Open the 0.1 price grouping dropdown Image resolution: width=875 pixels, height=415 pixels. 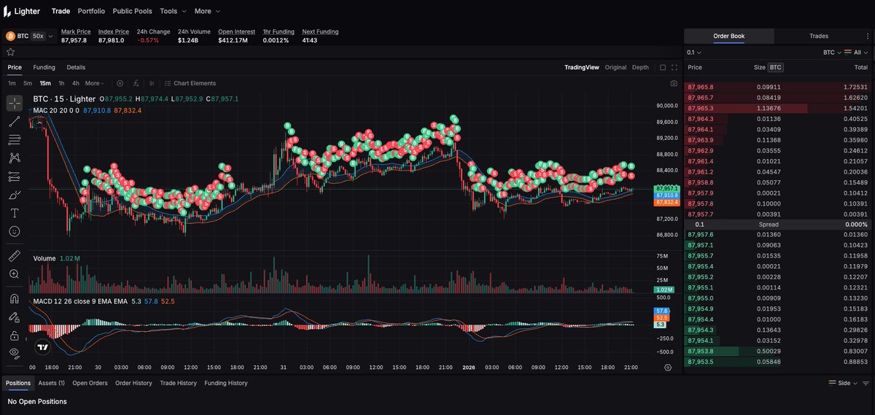click(x=693, y=53)
